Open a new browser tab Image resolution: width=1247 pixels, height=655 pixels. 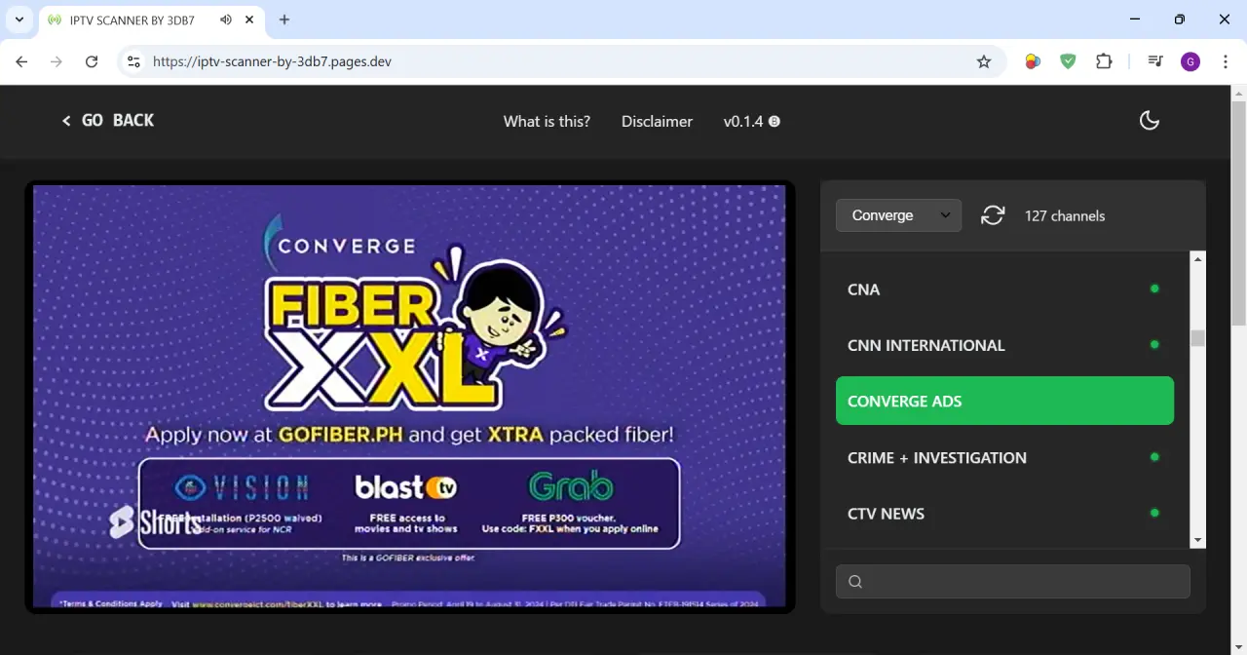pos(284,19)
